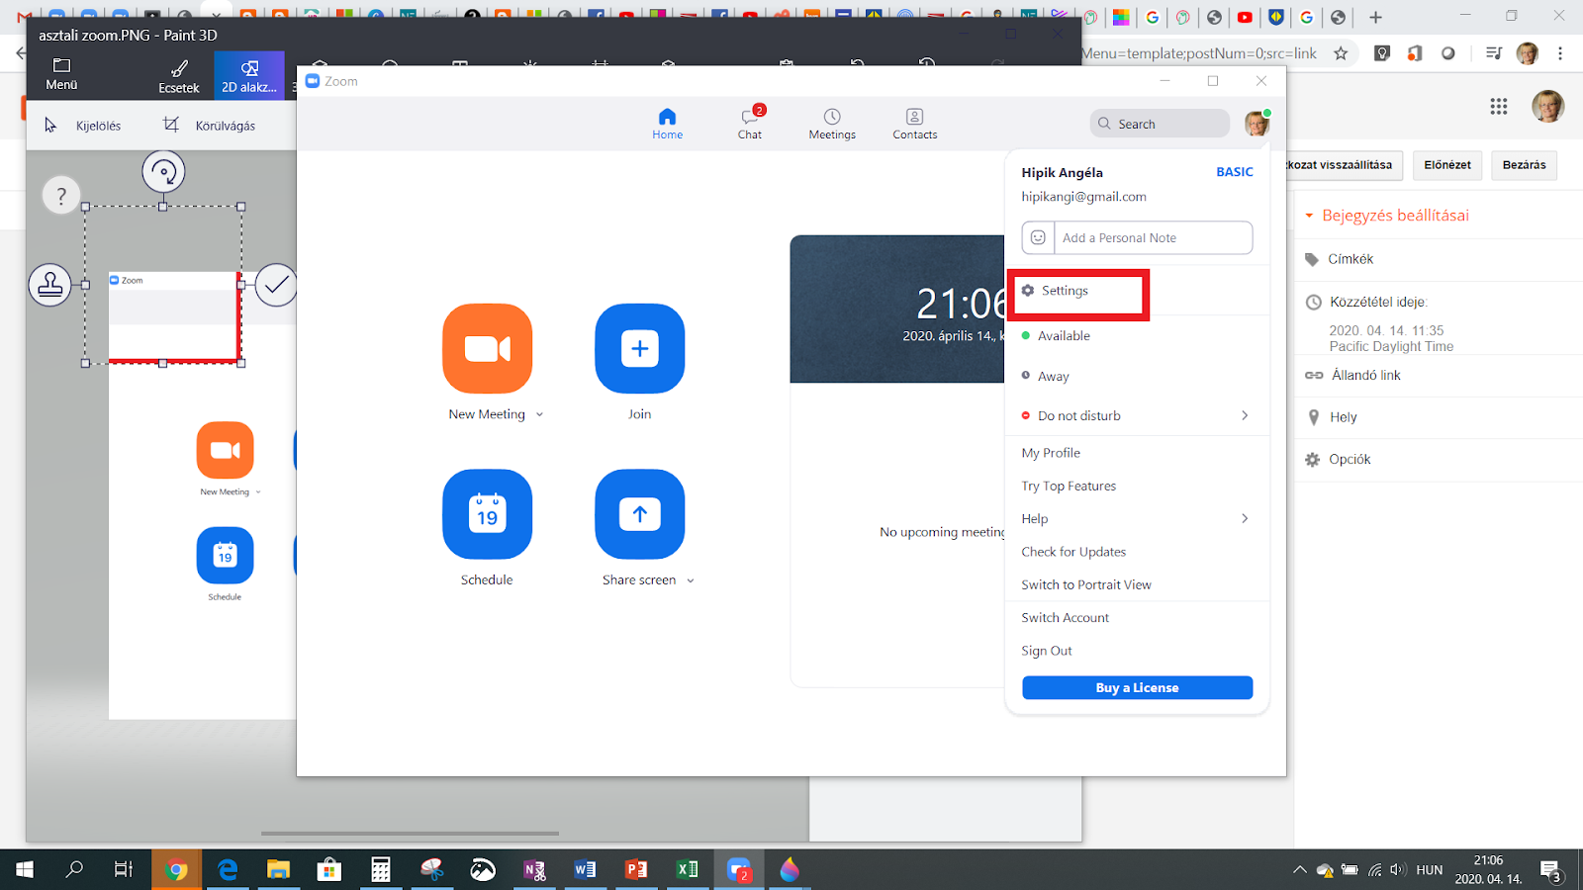Open Chrome's media control icon in the toolbar
1583x890 pixels.
coord(1494,53)
